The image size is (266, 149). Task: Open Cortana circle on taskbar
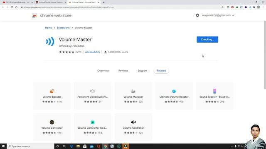57,146
